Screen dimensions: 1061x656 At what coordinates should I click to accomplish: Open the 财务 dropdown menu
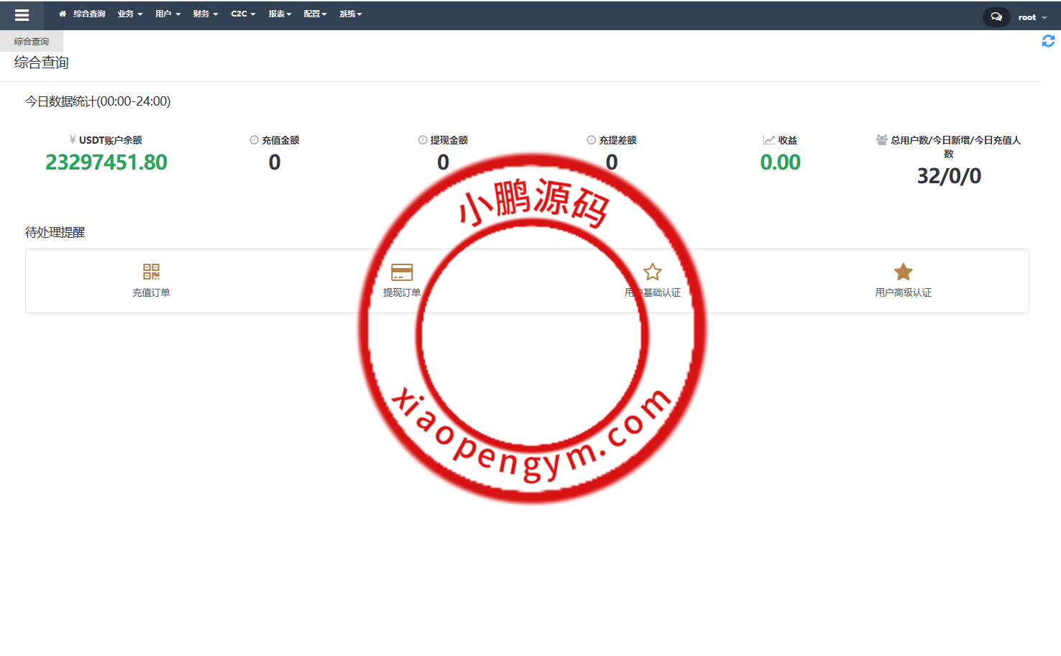[x=205, y=14]
